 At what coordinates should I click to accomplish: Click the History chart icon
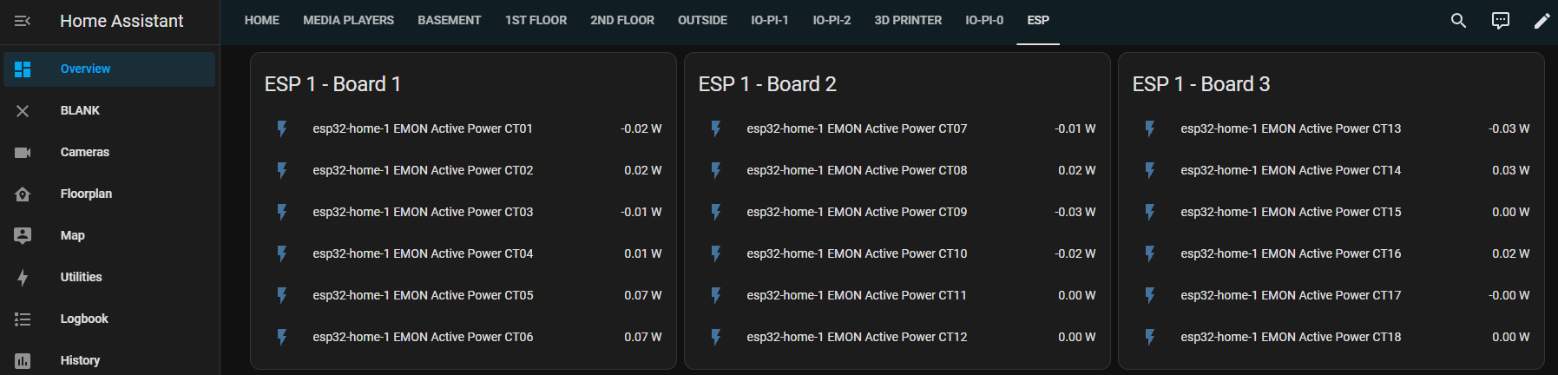tap(23, 361)
